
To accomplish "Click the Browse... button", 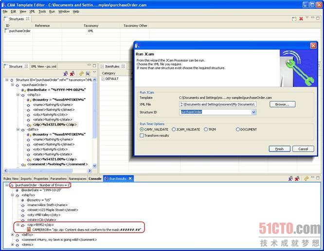I will pos(282,104).
